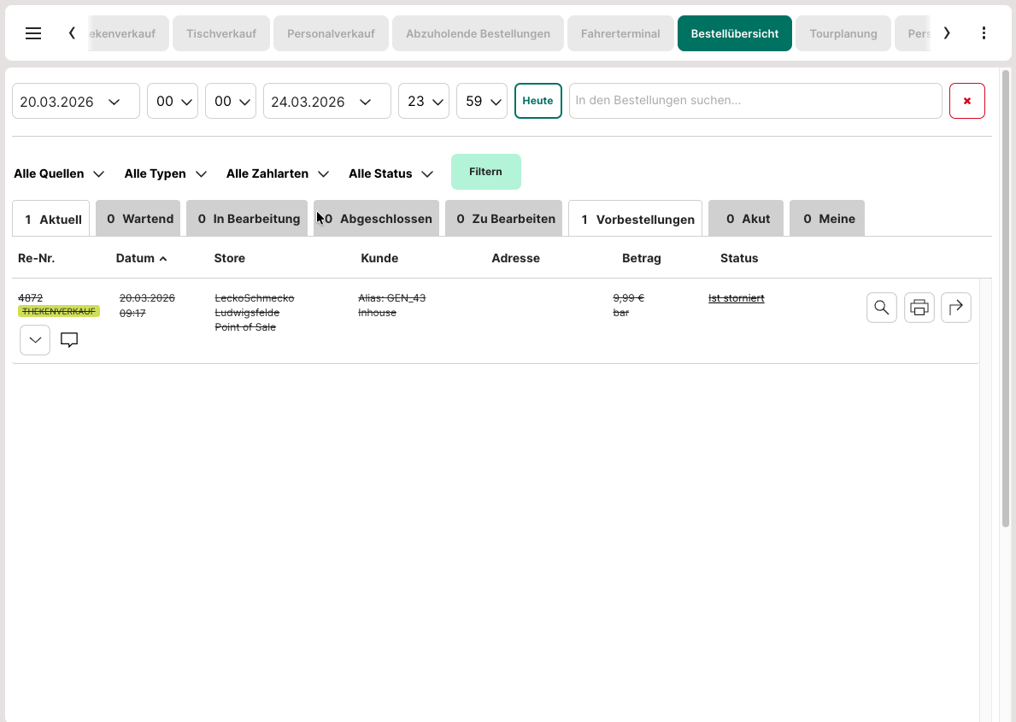View order 4872 details with magnifier icon
The width and height of the screenshot is (1016, 722).
[881, 308]
